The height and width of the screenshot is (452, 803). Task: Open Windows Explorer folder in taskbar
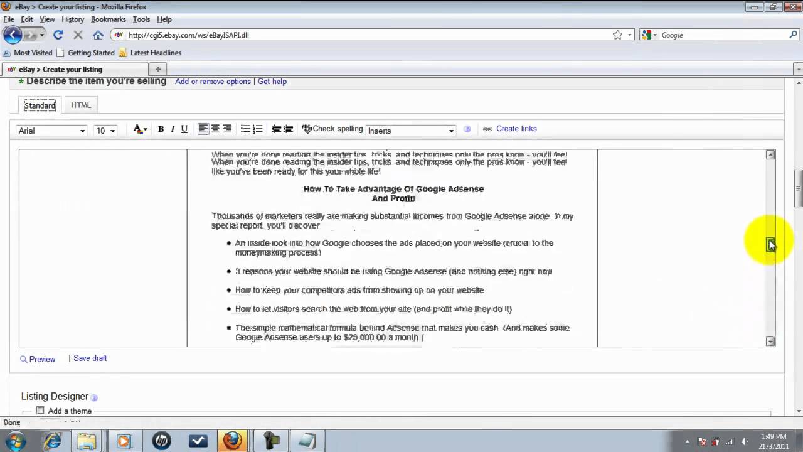tap(87, 441)
